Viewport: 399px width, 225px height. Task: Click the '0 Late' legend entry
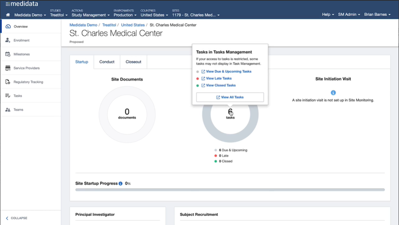pyautogui.click(x=221, y=156)
